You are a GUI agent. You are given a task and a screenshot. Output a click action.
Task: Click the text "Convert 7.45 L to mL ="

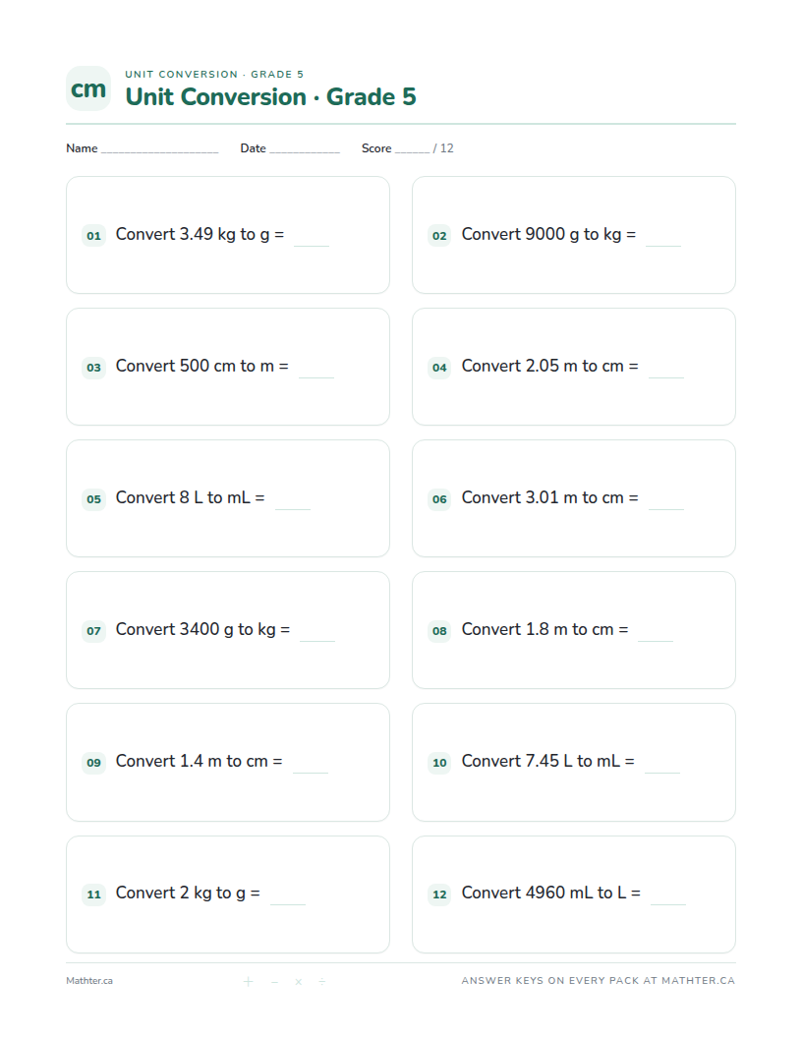547,761
